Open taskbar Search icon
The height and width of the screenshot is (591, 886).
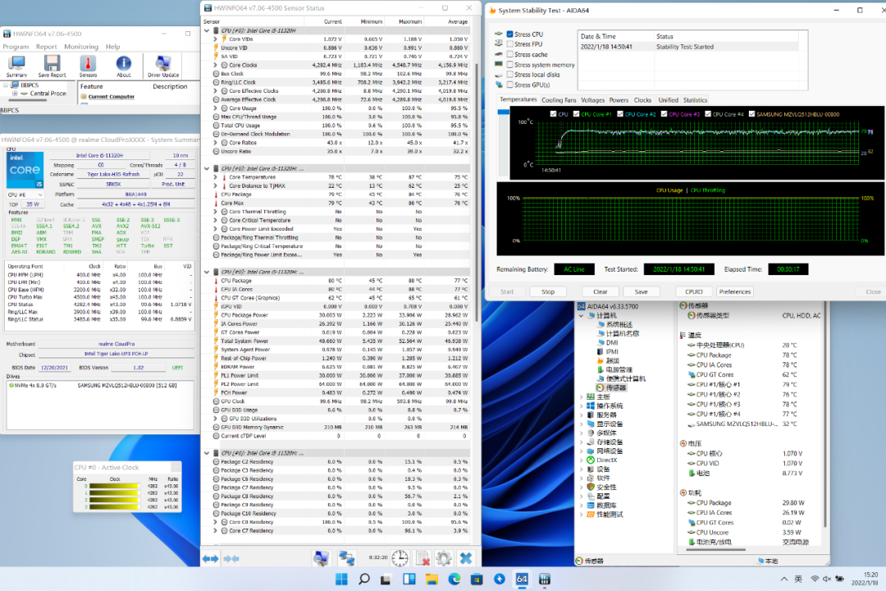click(364, 580)
